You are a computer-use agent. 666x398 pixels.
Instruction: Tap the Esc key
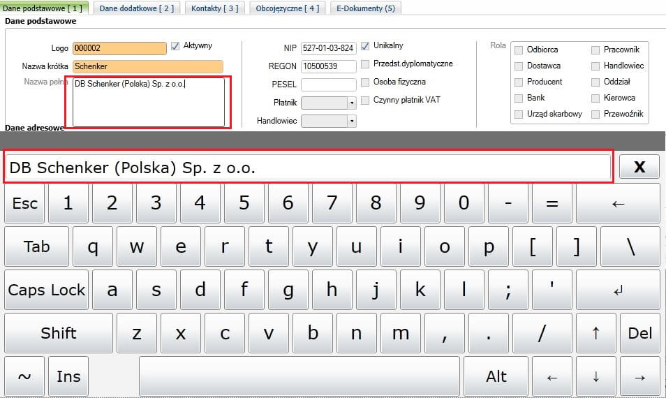24,203
